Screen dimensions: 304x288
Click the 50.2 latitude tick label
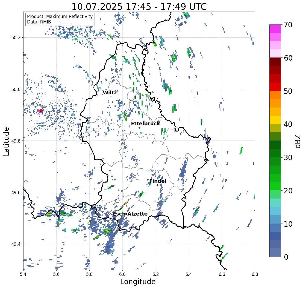pyautogui.click(x=16, y=38)
